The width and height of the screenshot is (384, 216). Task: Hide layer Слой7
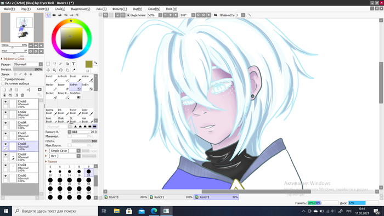[x=5, y=155]
